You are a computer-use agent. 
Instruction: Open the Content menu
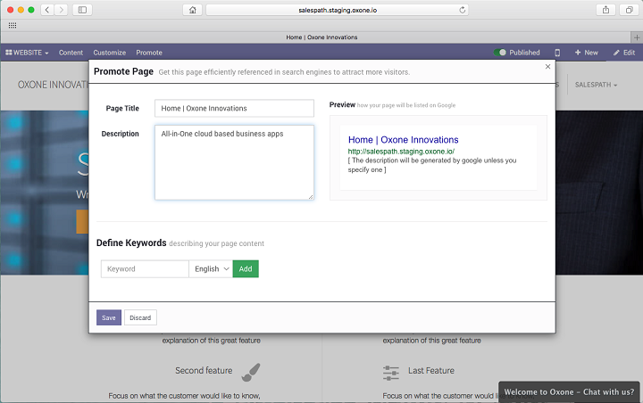click(71, 53)
